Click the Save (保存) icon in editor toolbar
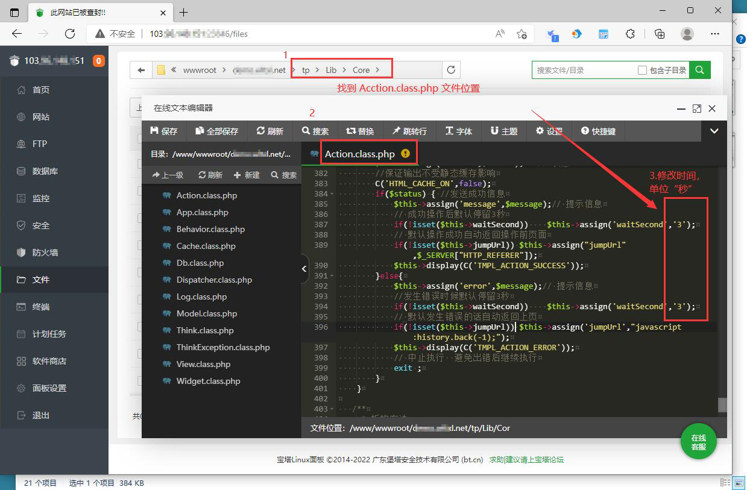The width and height of the screenshot is (747, 490). click(x=154, y=131)
